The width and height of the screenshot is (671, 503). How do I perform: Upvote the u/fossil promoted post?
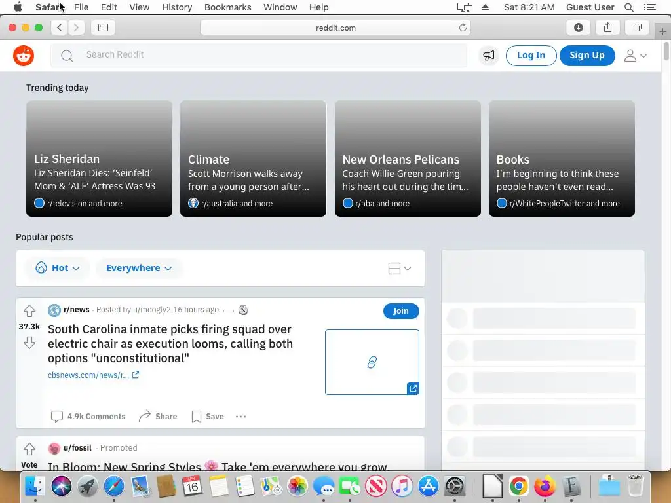29,449
